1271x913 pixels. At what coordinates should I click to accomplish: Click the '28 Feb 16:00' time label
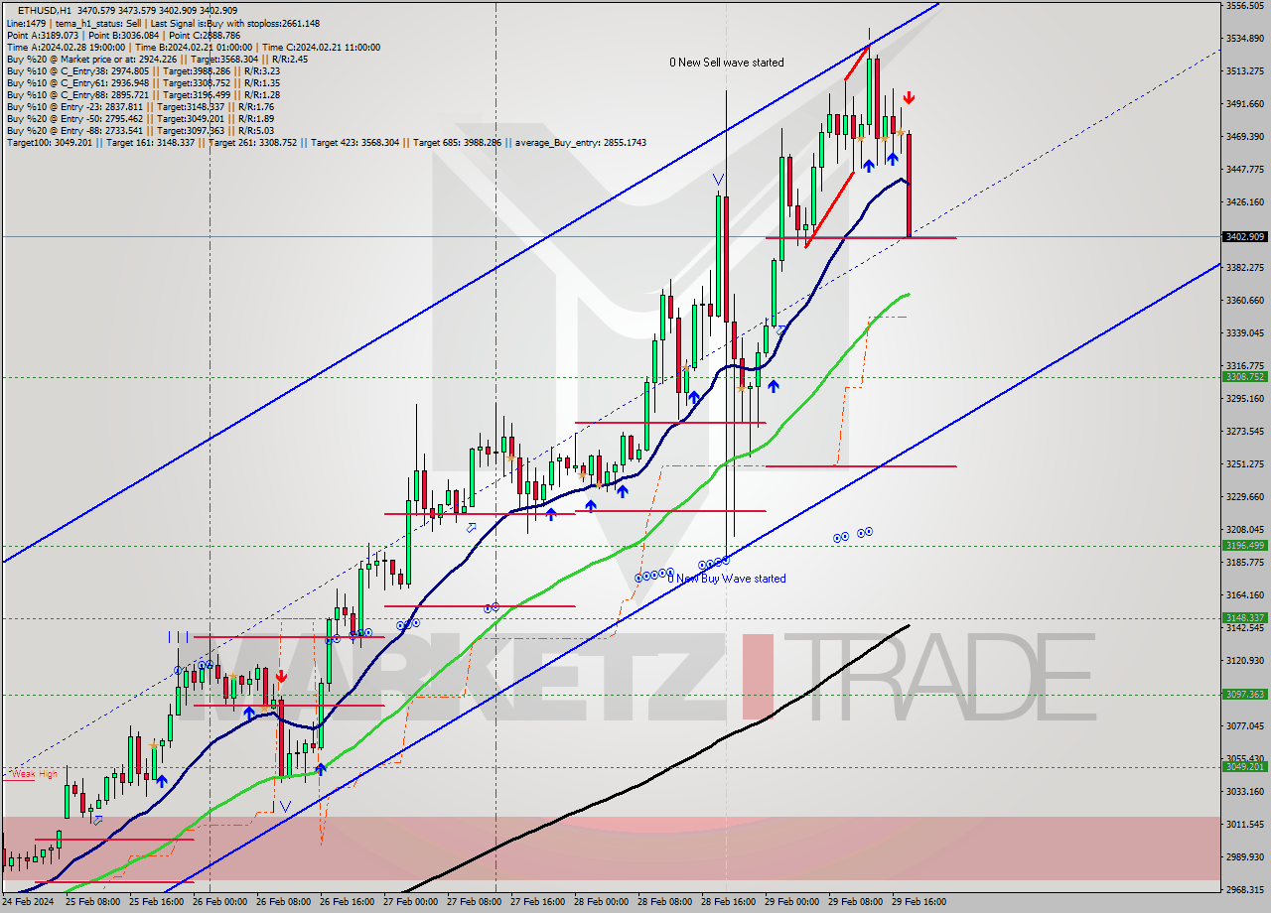[x=728, y=902]
